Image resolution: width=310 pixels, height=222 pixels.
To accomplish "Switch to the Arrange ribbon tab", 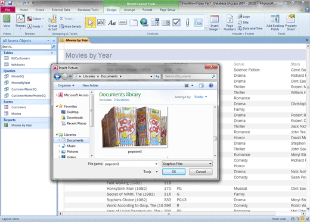I will (x=129, y=10).
